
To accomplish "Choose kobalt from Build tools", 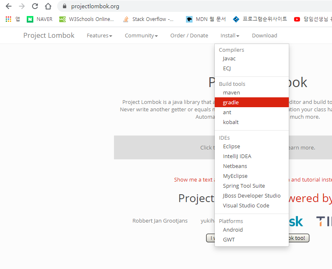I will pos(252,122).
